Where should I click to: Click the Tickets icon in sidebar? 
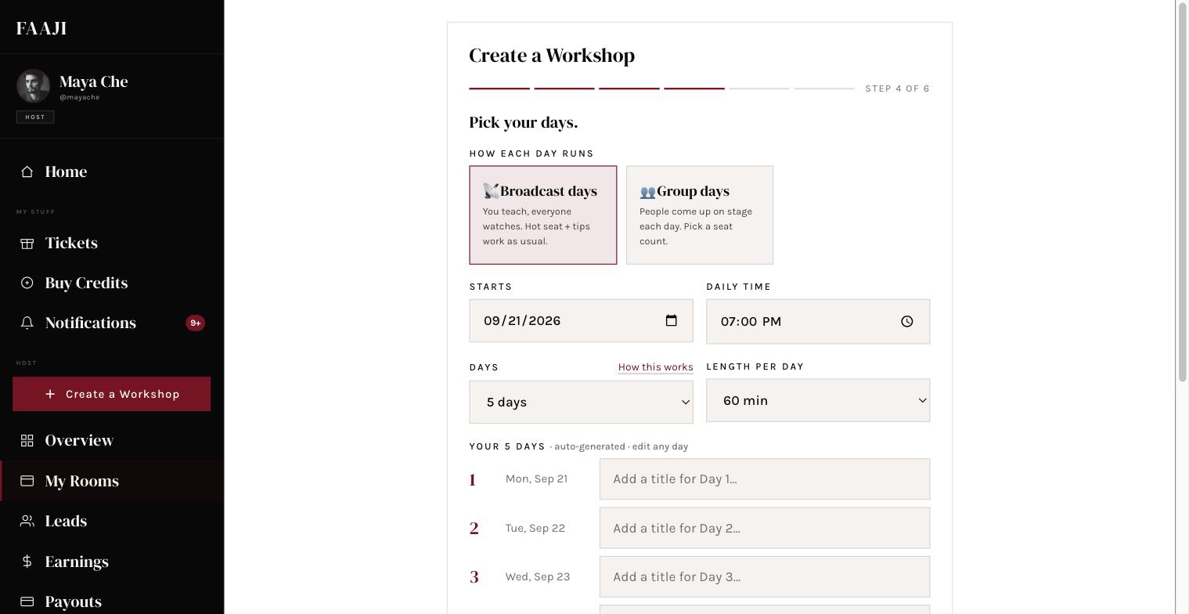point(27,243)
